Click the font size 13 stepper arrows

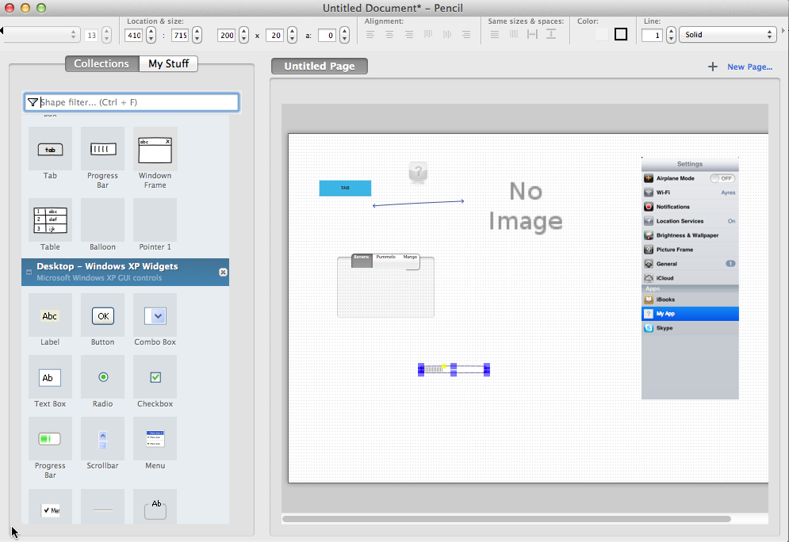pos(106,35)
